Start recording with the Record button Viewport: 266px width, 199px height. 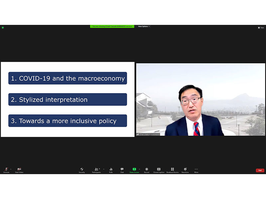tap(147, 170)
